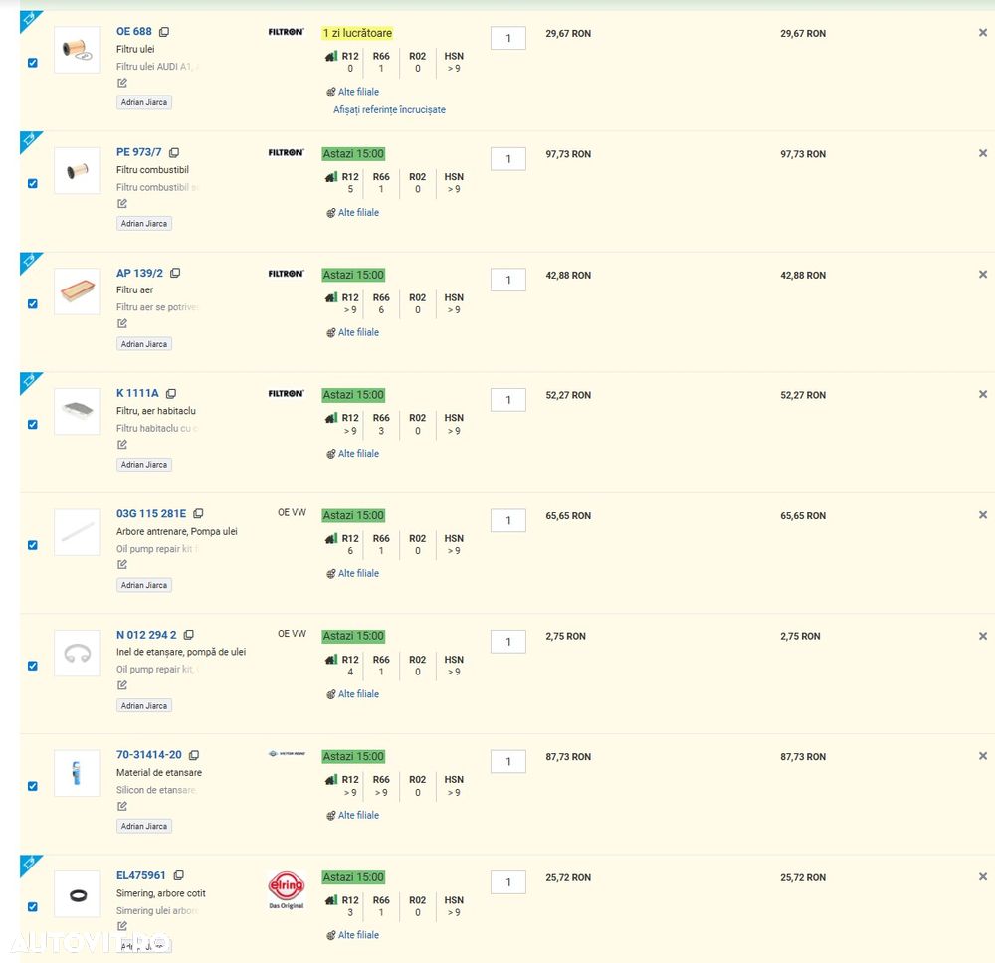Copy part number EL475961 icon
This screenshot has width=995, height=963.
click(178, 875)
